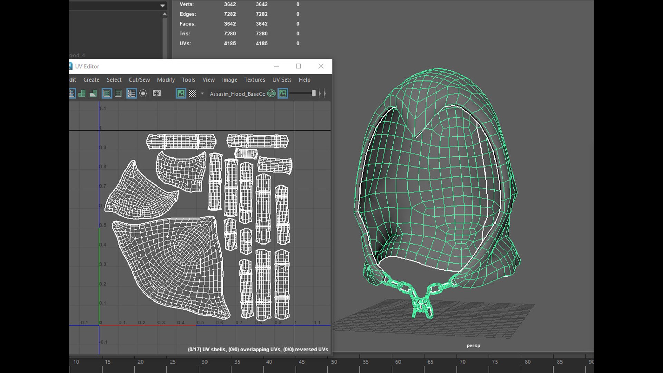This screenshot has width=663, height=373.
Task: Open the Cut/Sew menu
Action: 139,80
